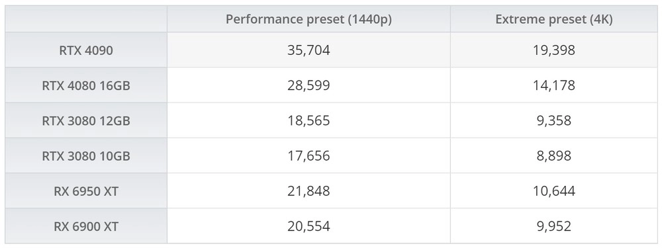The image size is (662, 248).
Task: Select the RTX 4080 16GB row label
Action: tap(86, 85)
